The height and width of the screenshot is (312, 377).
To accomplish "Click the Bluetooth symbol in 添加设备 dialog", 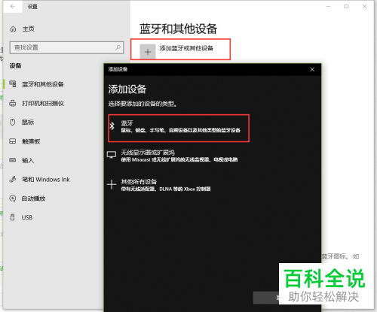I will pyautogui.click(x=112, y=126).
